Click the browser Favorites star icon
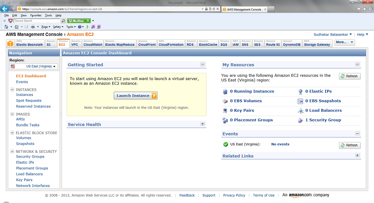 pyautogui.click(x=364, y=9)
